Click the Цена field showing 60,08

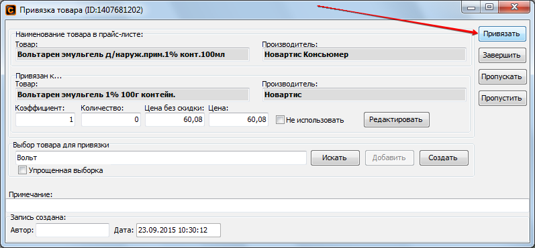(238, 119)
